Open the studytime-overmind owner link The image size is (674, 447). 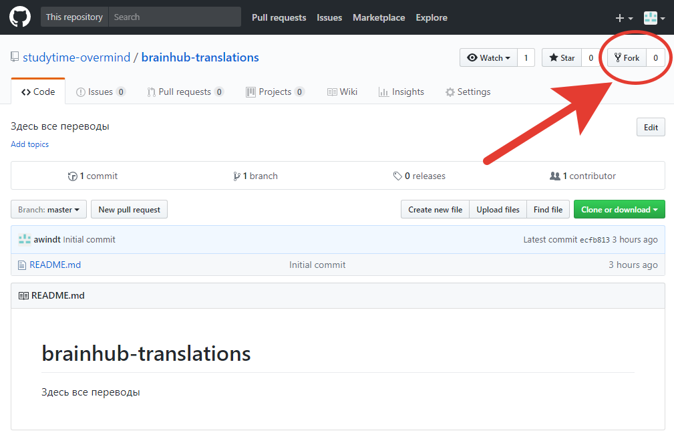click(77, 57)
